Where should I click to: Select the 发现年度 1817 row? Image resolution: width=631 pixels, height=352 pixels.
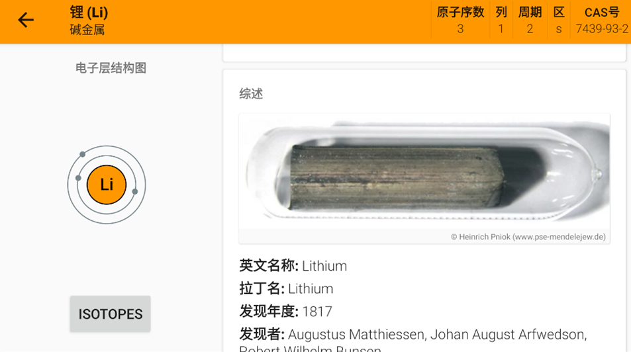(x=286, y=312)
